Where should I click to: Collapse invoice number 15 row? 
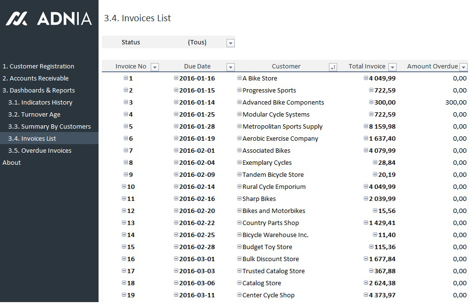click(x=124, y=247)
